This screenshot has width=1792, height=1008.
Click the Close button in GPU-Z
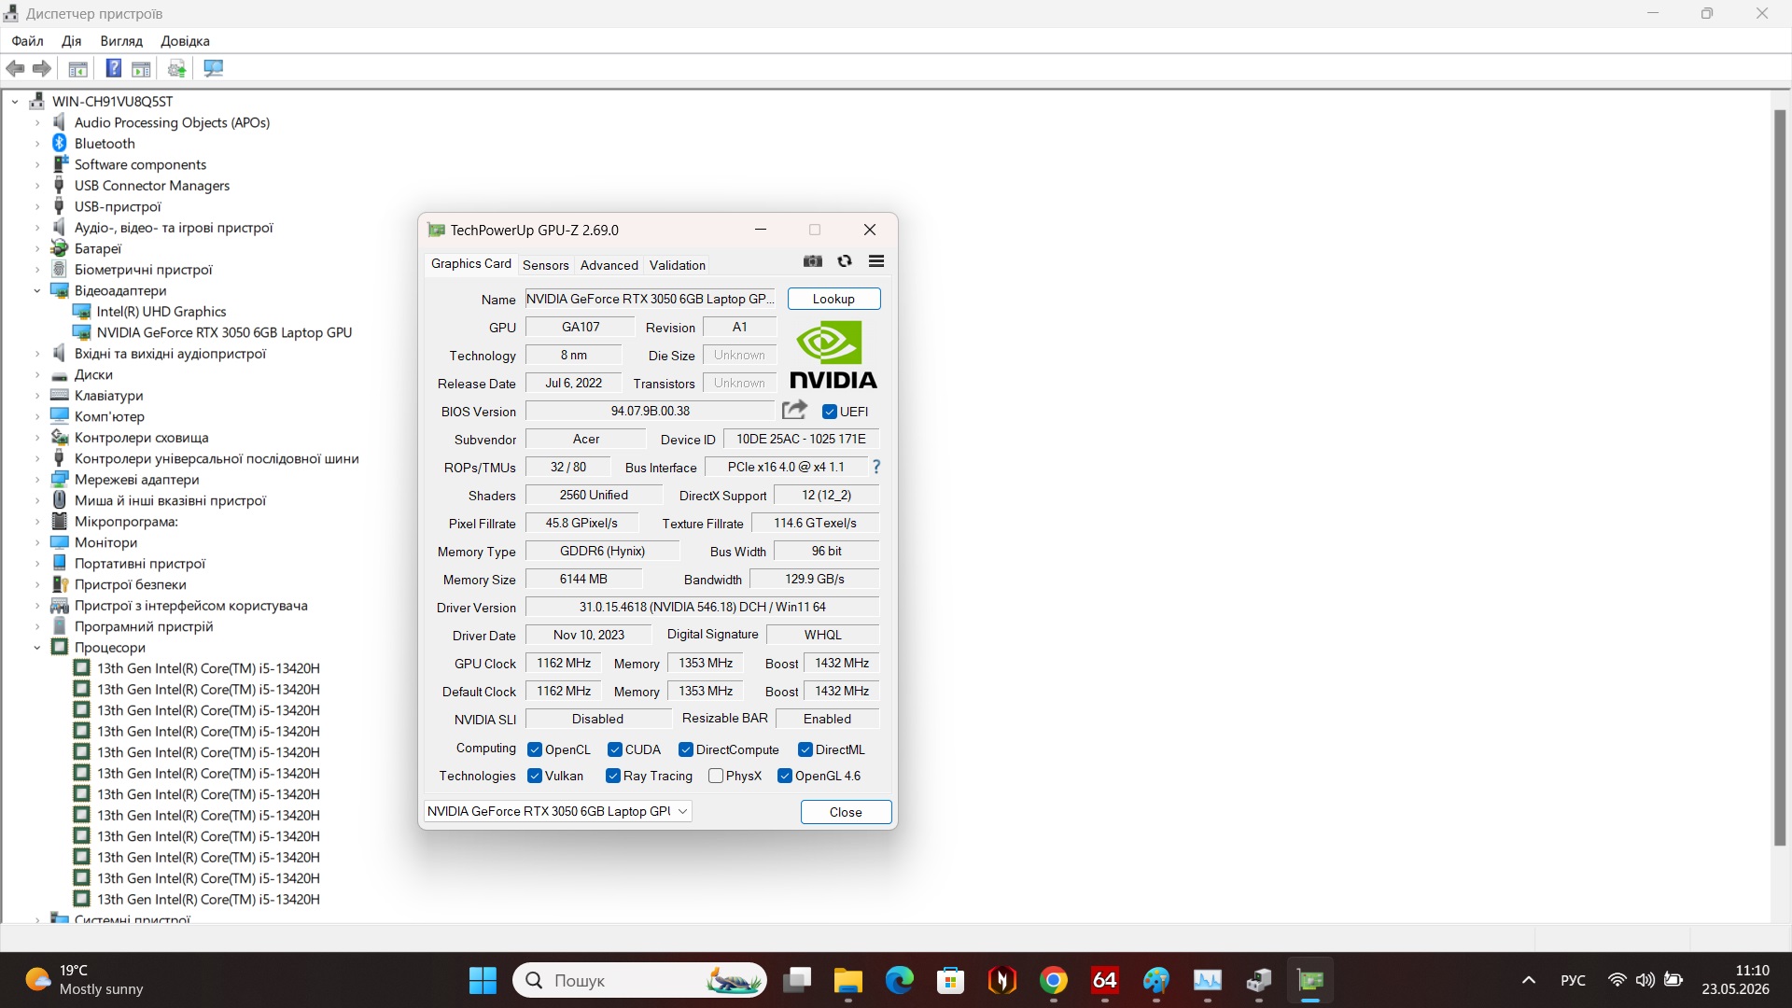pyautogui.click(x=846, y=812)
